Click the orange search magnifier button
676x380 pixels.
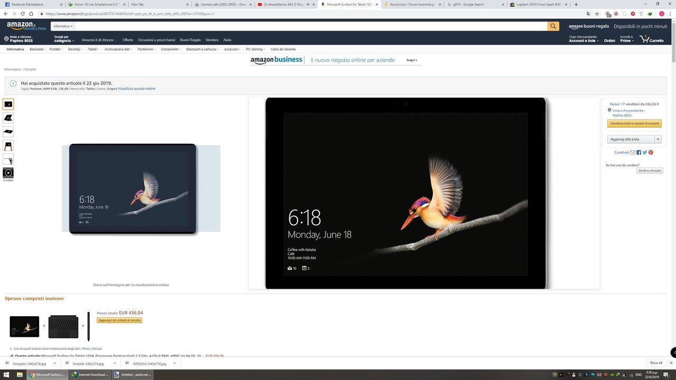pyautogui.click(x=553, y=26)
